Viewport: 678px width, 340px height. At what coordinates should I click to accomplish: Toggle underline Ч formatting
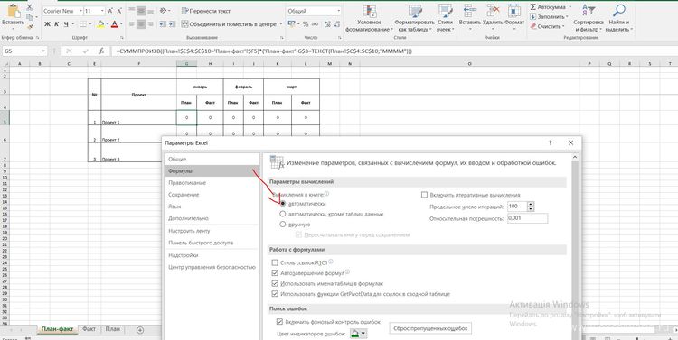pos(66,24)
